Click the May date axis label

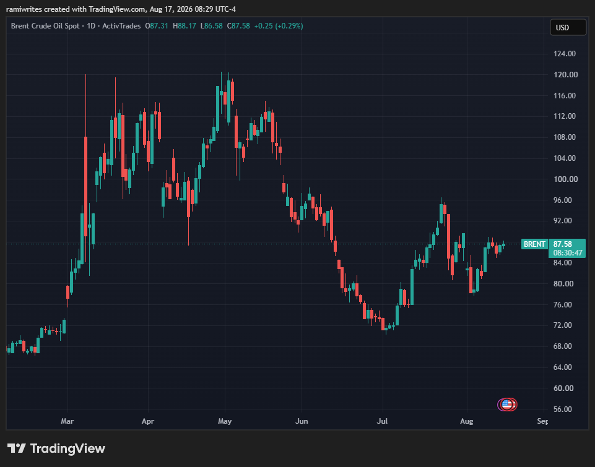[x=225, y=421]
